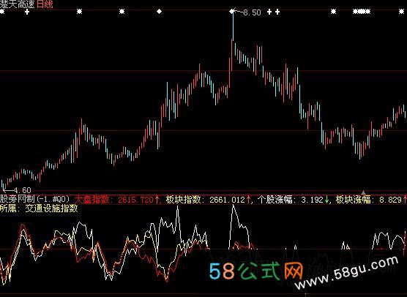Select the cluster of star info markers
Screen dimensions: 407x297
click(x=362, y=12)
